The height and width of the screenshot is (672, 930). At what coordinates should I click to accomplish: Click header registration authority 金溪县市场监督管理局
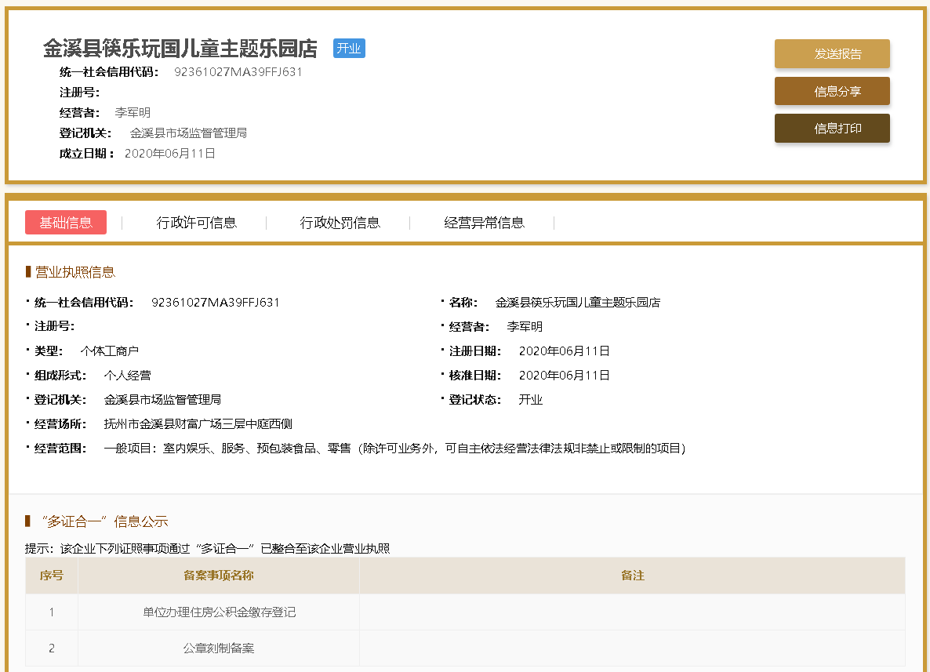coord(188,133)
